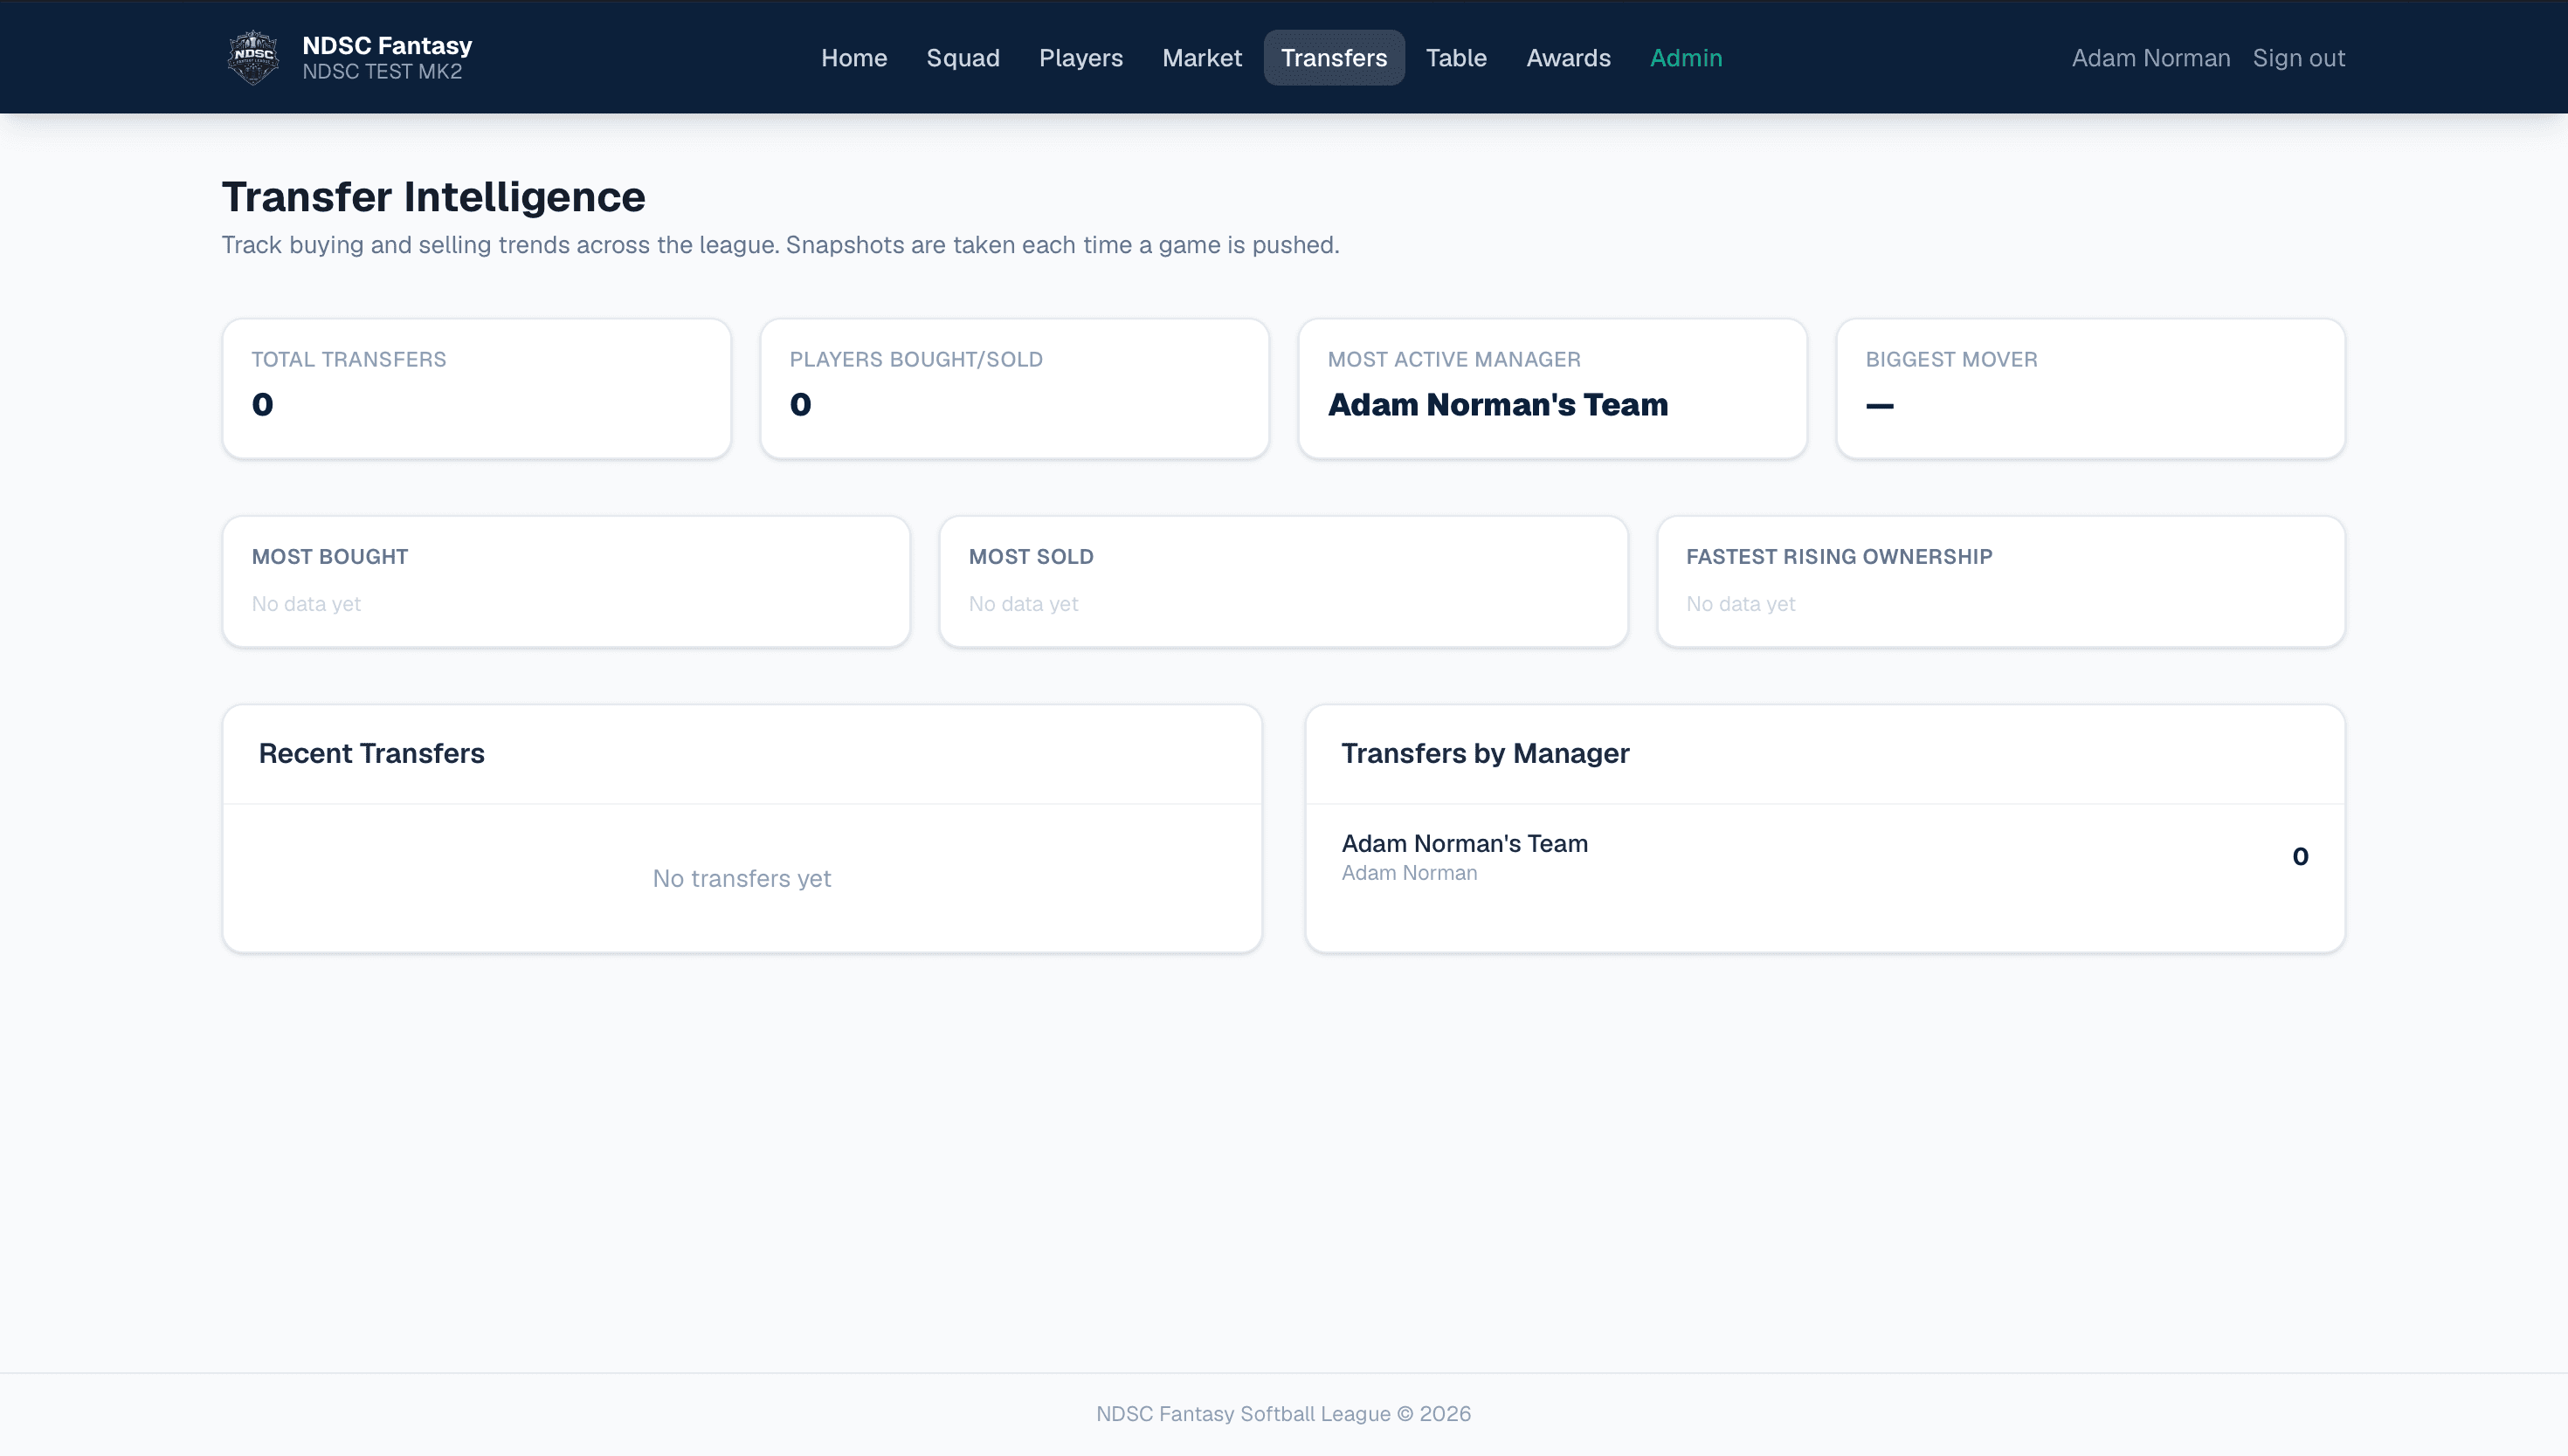This screenshot has width=2568, height=1456.
Task: Click the TOTAL TRANSFERS card label
Action: (349, 359)
